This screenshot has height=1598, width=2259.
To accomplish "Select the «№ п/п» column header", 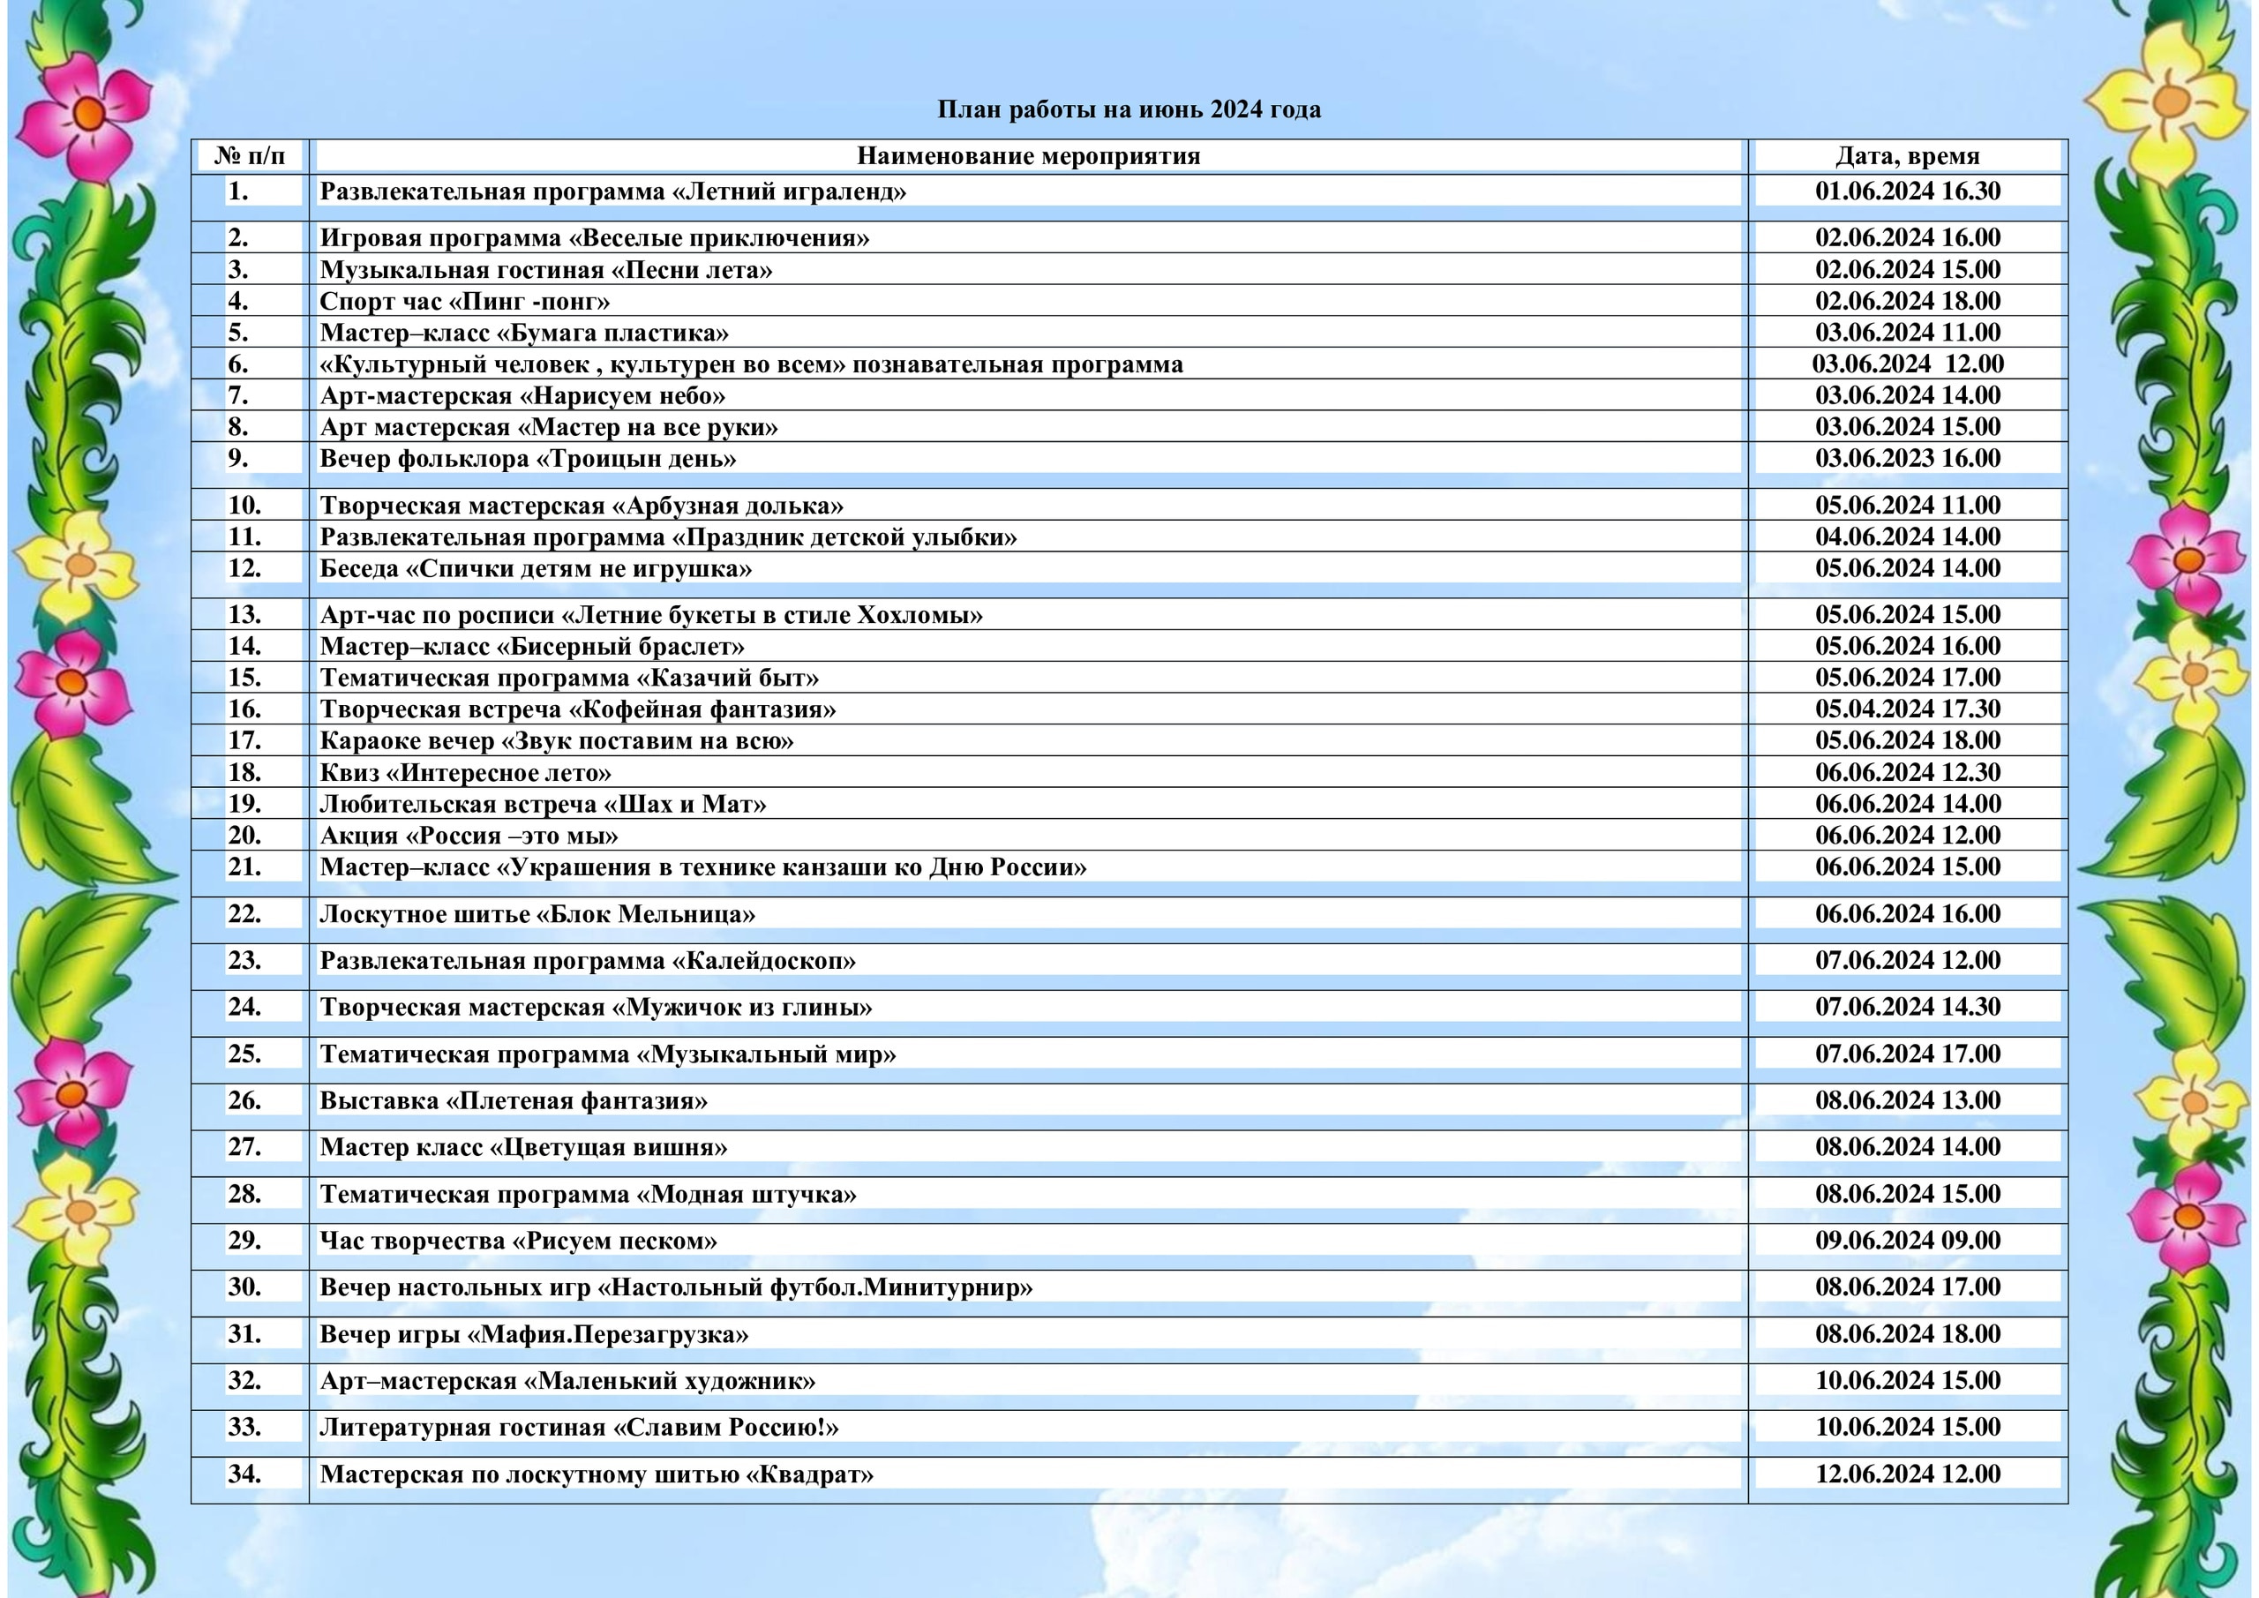I will [250, 155].
